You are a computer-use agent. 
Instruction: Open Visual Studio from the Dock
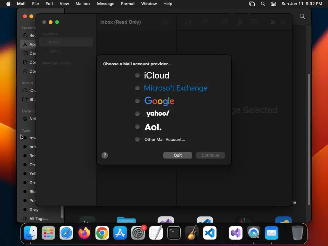pos(236,233)
